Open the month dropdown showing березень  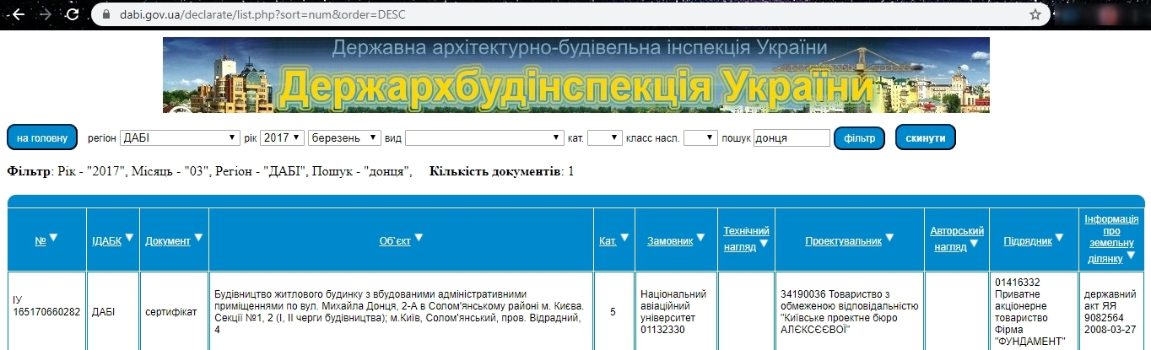(345, 137)
